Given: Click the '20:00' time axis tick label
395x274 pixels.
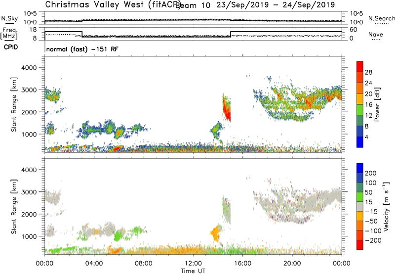Looking at the screenshot, I should (292, 264).
